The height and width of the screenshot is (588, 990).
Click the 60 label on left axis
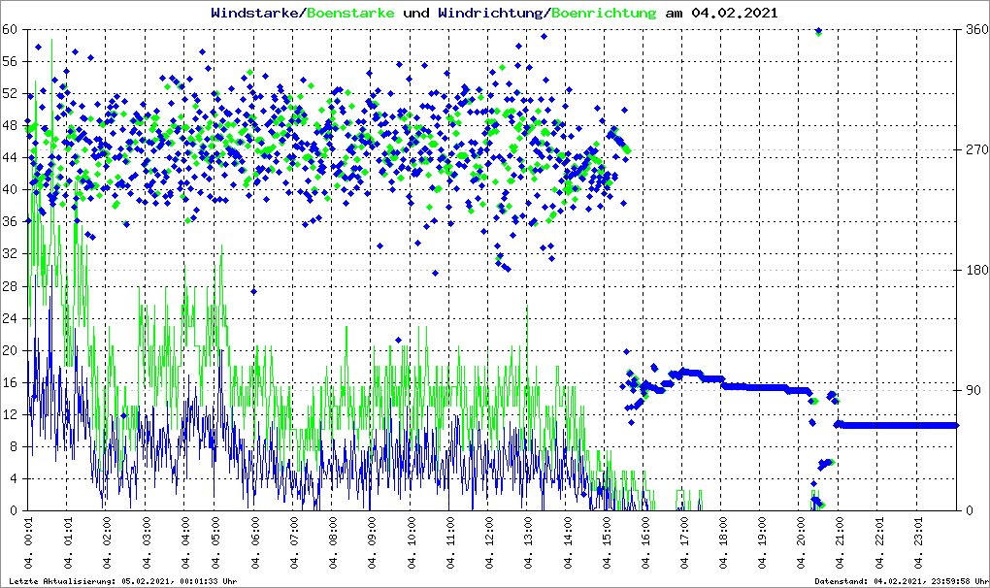coord(10,30)
